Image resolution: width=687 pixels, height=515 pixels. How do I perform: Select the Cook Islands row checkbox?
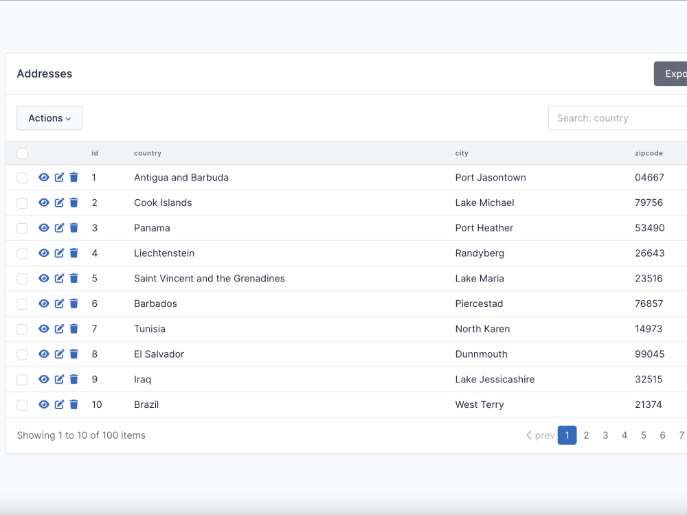(x=22, y=203)
